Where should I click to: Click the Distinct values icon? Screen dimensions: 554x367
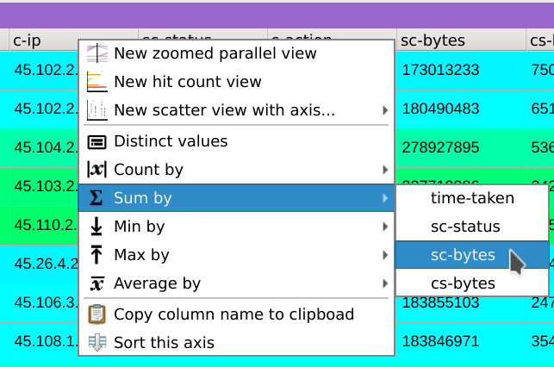[x=97, y=141]
